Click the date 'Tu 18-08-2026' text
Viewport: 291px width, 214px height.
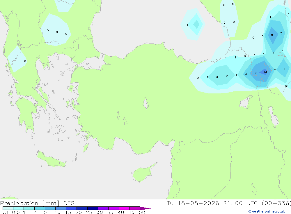[x=193, y=203]
